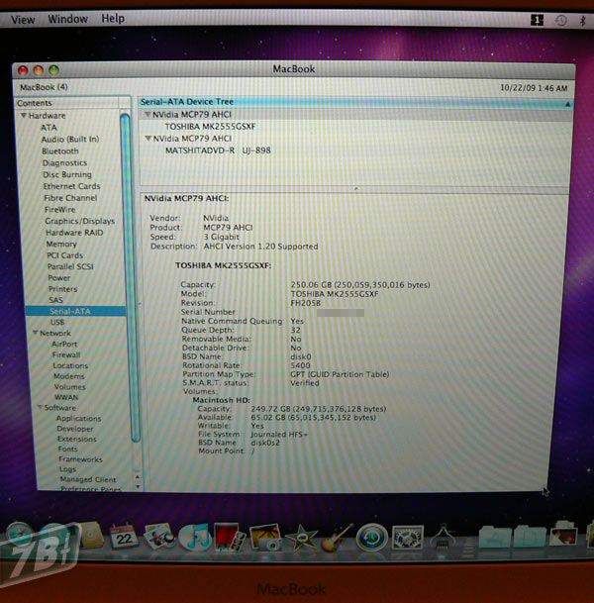Select Graphics/Displays in the sidebar
594x603 pixels.
point(80,221)
